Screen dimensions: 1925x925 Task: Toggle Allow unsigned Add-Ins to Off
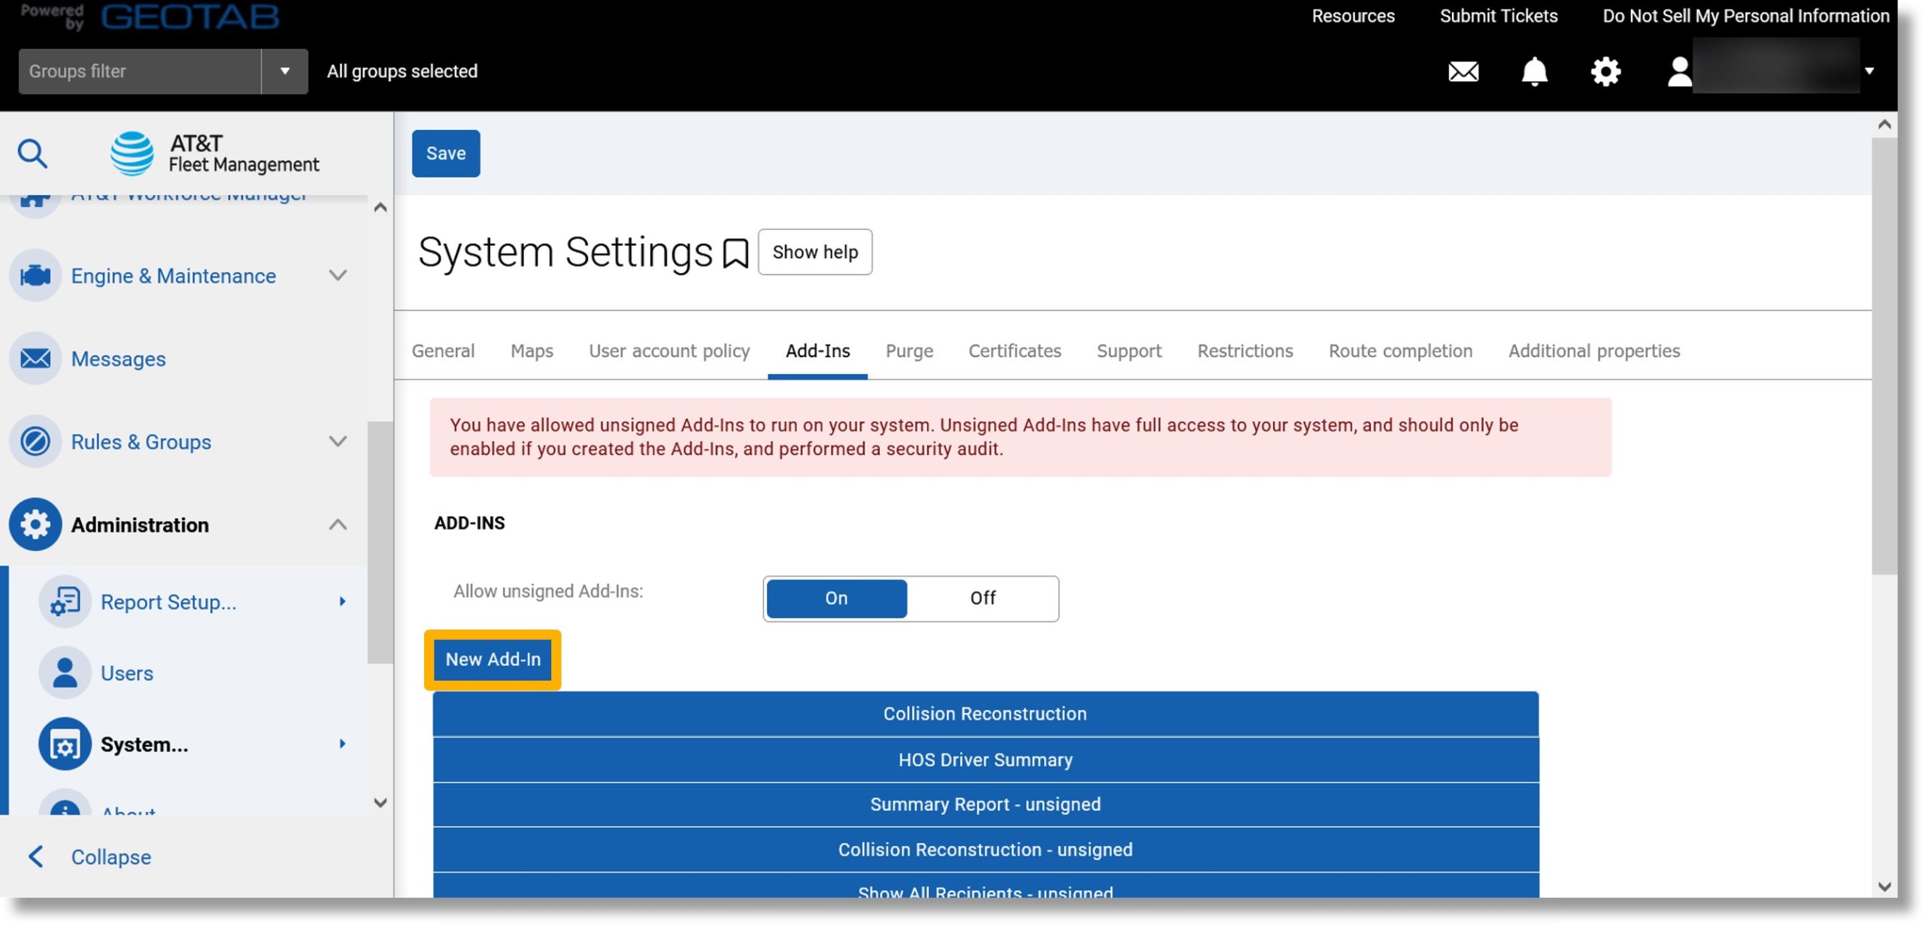(982, 598)
